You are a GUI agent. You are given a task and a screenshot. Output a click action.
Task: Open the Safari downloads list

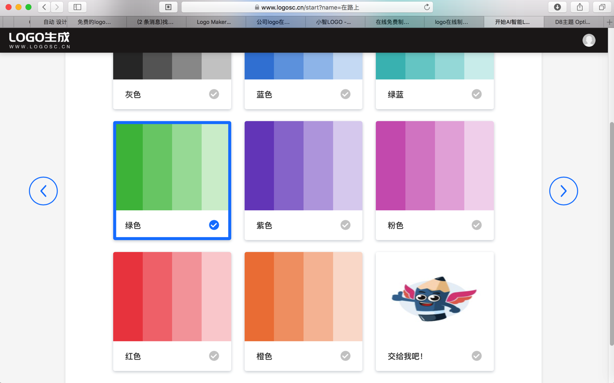[x=557, y=7]
